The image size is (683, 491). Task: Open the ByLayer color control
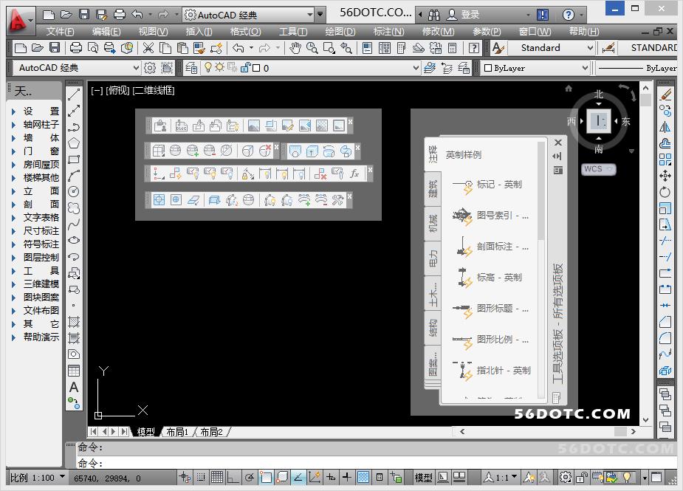pyautogui.click(x=535, y=68)
